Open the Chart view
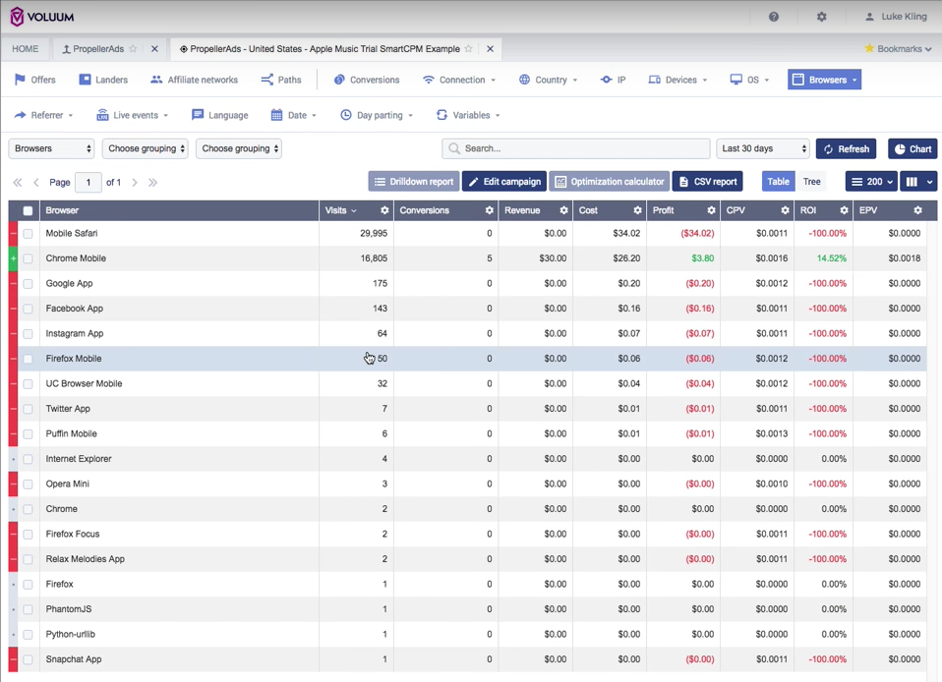942x682 pixels. click(913, 149)
